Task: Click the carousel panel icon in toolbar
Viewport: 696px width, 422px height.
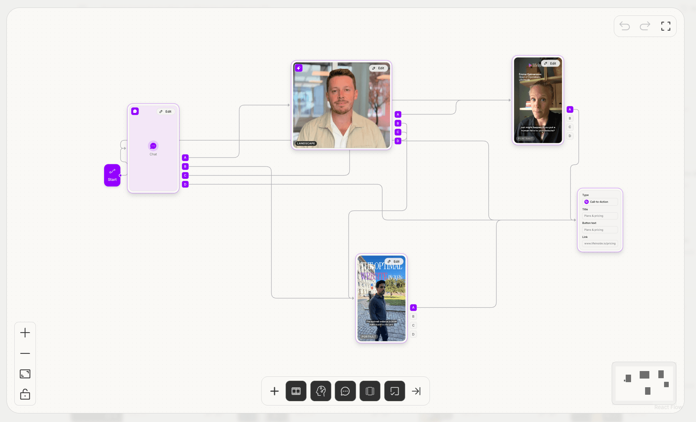Action: [370, 391]
